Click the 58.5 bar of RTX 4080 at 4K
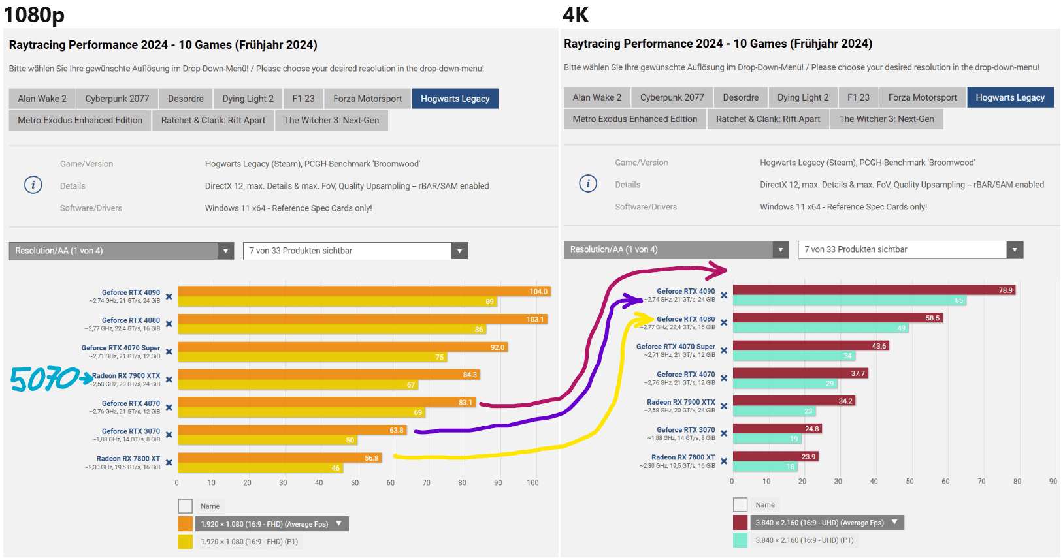This screenshot has width=1063, height=558. 838,318
